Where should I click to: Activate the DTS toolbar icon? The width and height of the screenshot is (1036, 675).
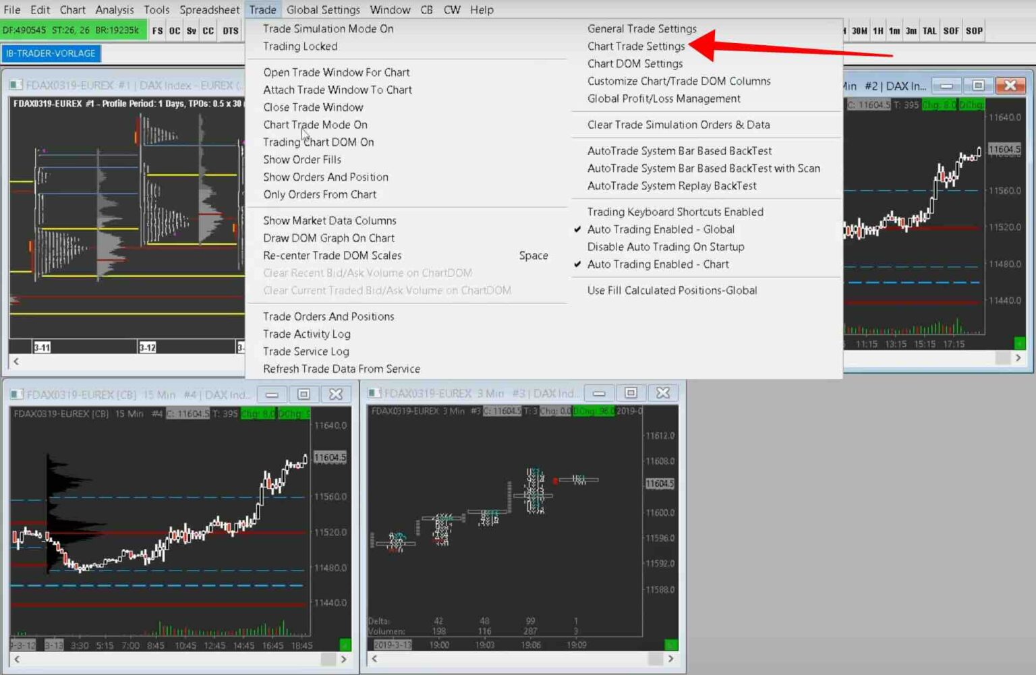pos(230,30)
